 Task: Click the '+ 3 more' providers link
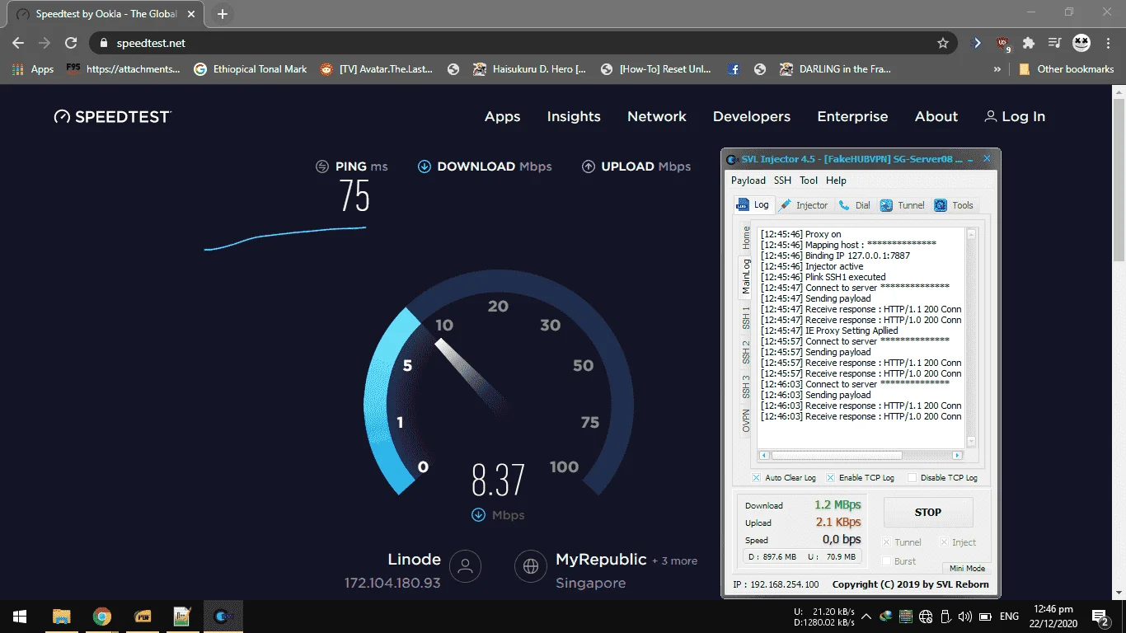(x=674, y=561)
